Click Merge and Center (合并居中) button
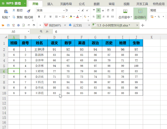This screenshot has height=129, width=167. [x=125, y=14]
